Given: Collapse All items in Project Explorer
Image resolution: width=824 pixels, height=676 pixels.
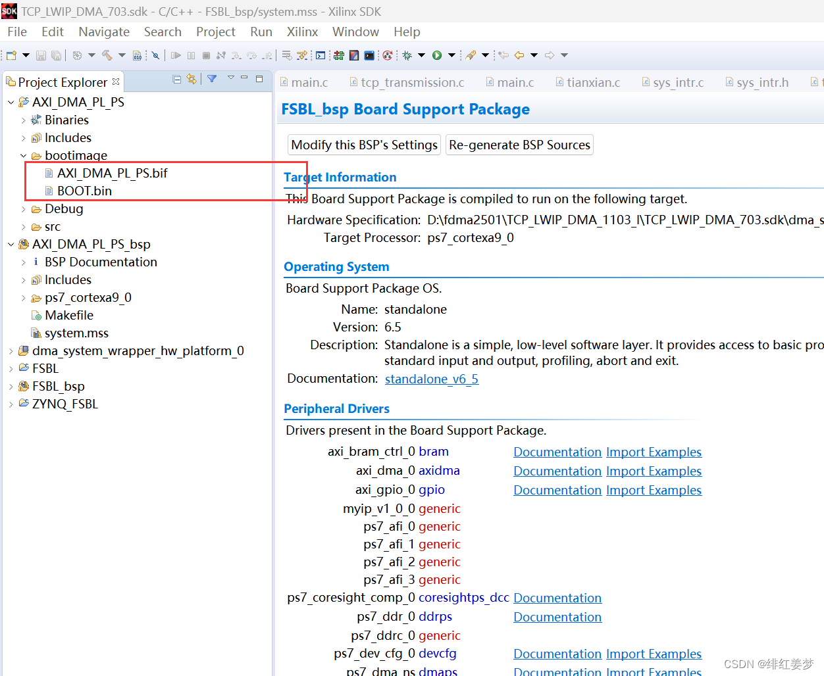Looking at the screenshot, I should [x=176, y=79].
